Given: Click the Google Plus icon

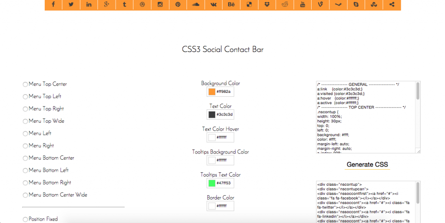Looking at the screenshot, I should coord(107,4).
